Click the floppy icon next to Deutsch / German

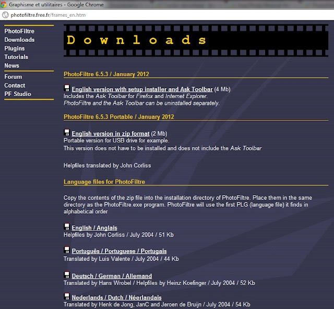(67, 275)
